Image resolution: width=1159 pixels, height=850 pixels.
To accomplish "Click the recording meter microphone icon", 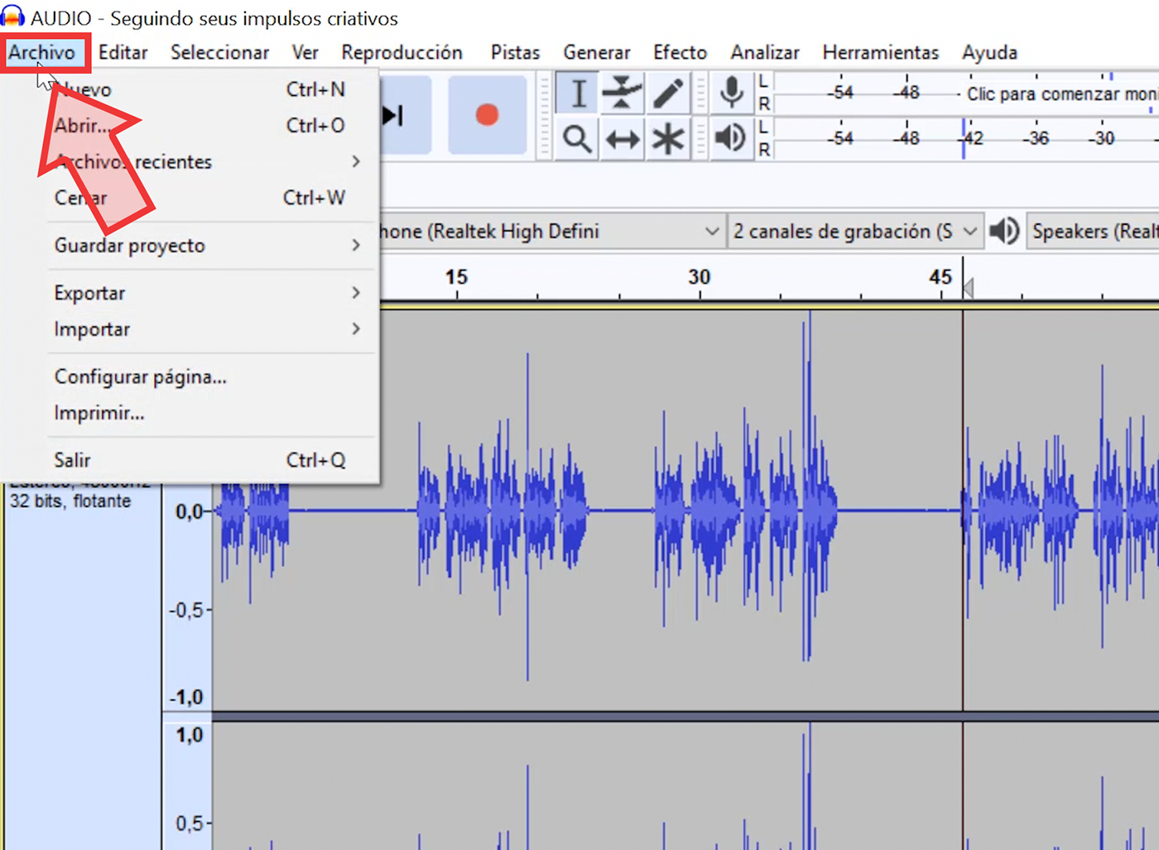I will (731, 93).
